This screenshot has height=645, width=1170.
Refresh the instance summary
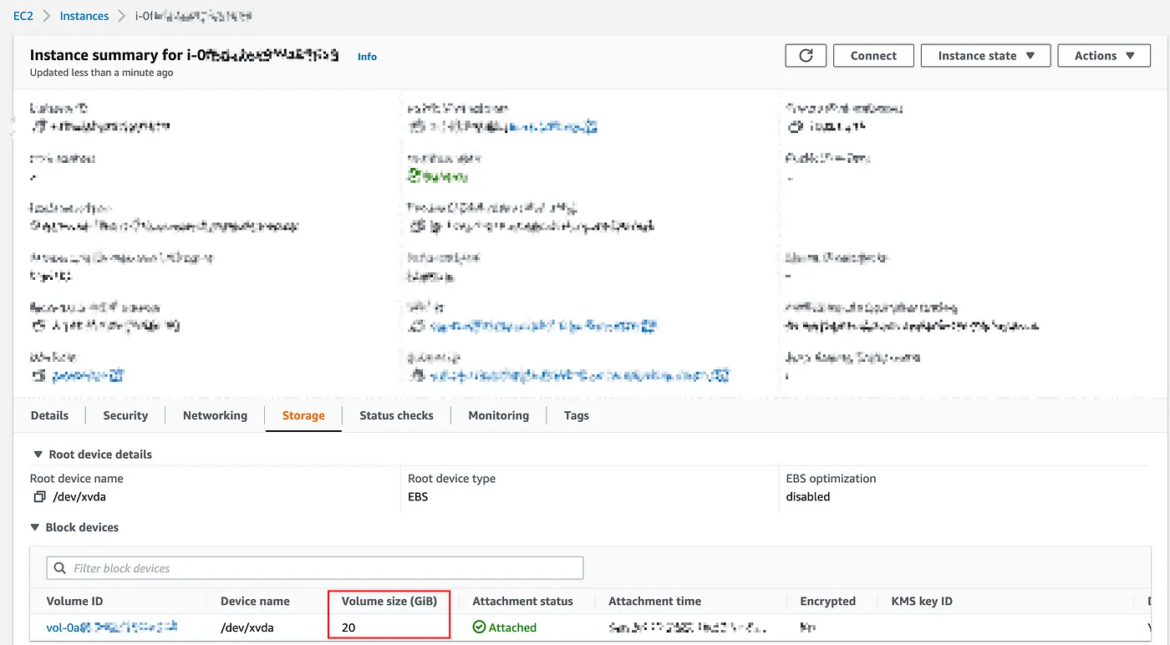click(805, 55)
